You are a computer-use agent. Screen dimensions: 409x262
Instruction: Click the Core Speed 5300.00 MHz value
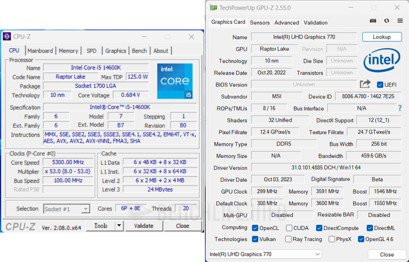tap(68, 162)
